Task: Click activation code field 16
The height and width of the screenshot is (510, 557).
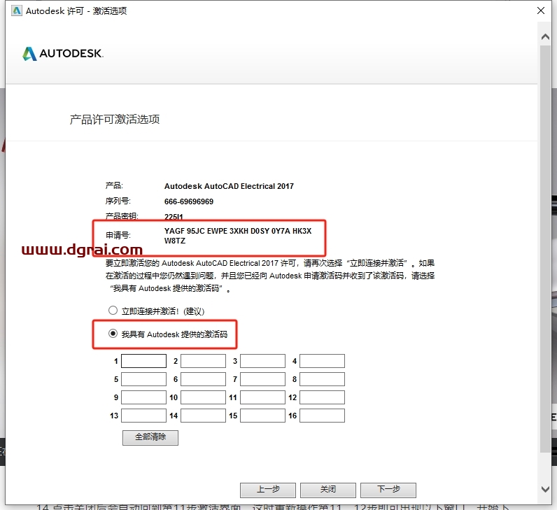Action: [322, 416]
